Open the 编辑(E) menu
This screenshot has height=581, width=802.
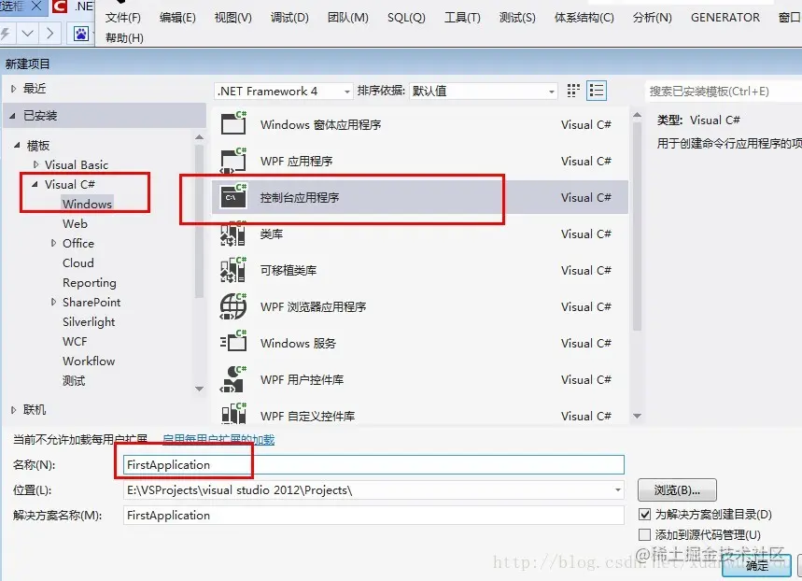(x=177, y=18)
